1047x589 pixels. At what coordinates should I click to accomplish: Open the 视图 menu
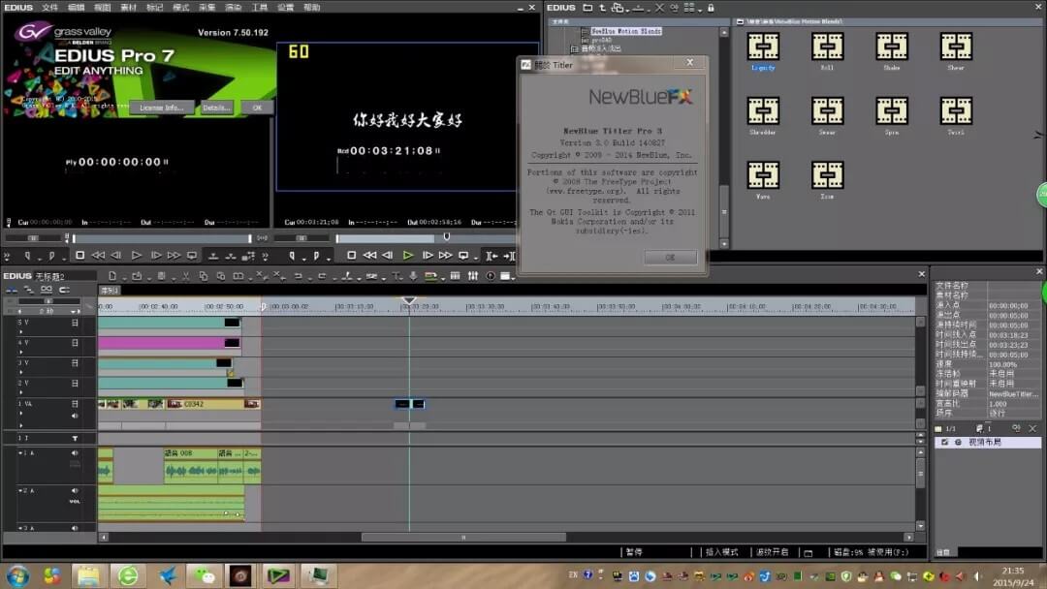point(102,8)
